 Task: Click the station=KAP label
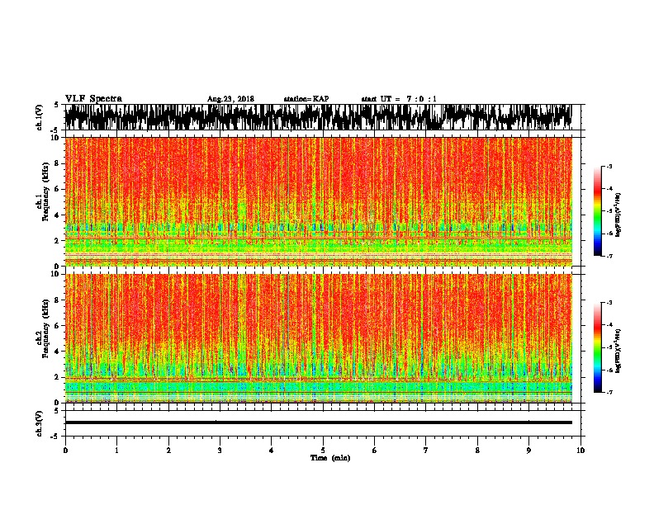tap(306, 99)
